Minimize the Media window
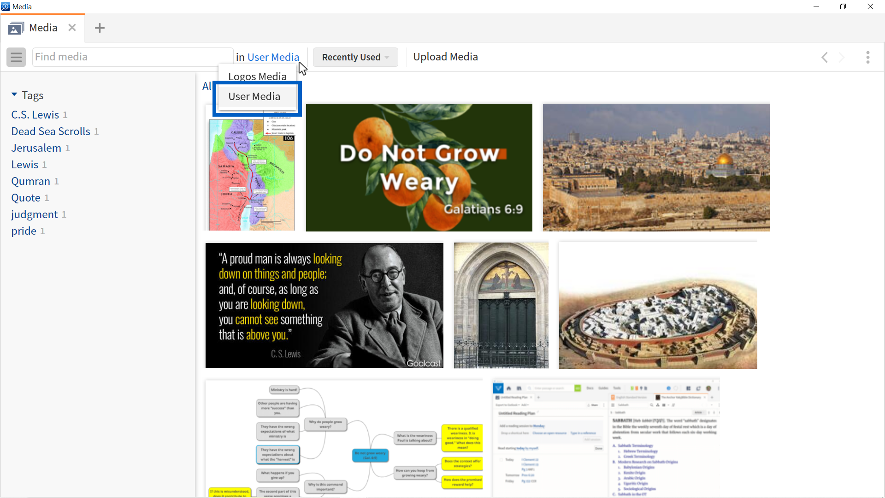The image size is (885, 498). pos(816,6)
